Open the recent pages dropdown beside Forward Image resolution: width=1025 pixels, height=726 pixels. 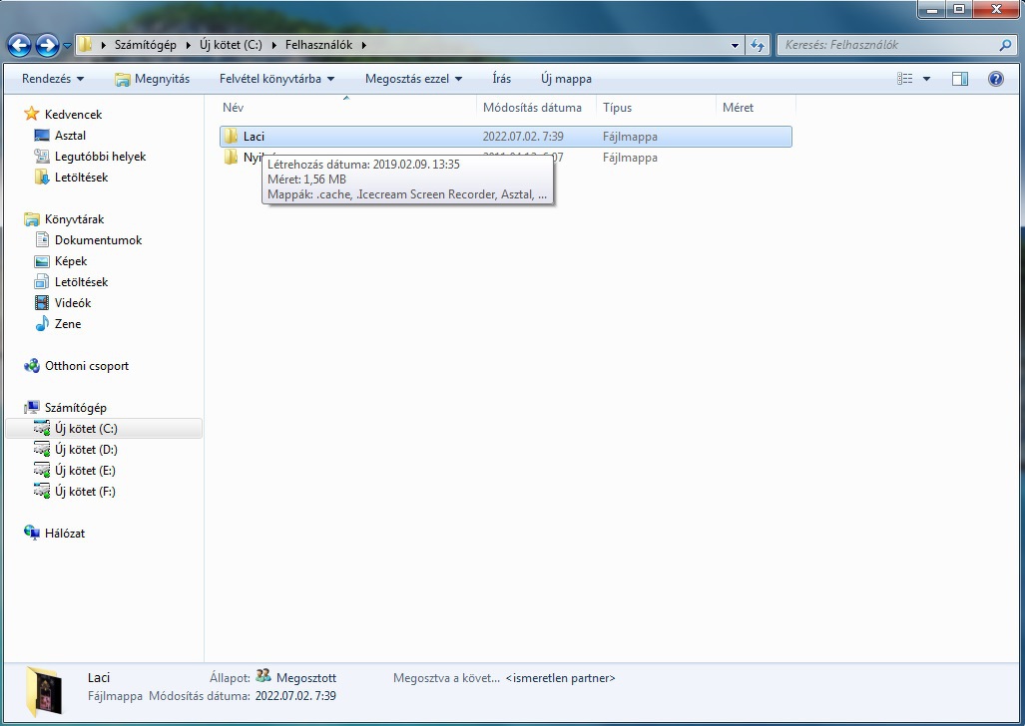[x=67, y=46]
